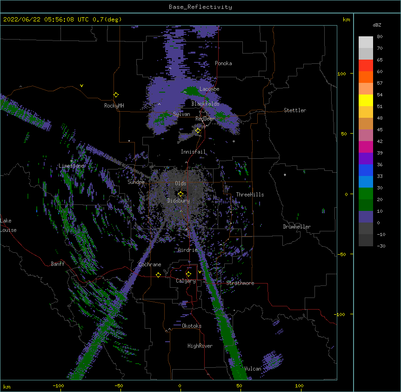The image size is (401, 392).
Task: Click the magenta 39-42 dBZ swatch
Action: point(366,147)
